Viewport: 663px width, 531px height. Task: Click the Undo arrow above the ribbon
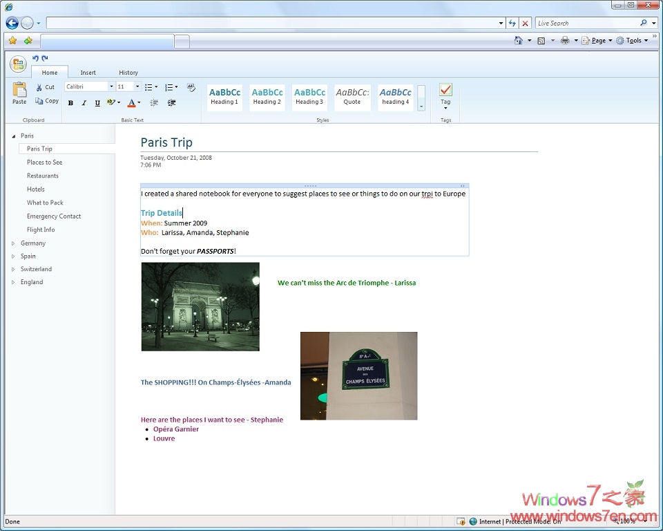click(35, 59)
